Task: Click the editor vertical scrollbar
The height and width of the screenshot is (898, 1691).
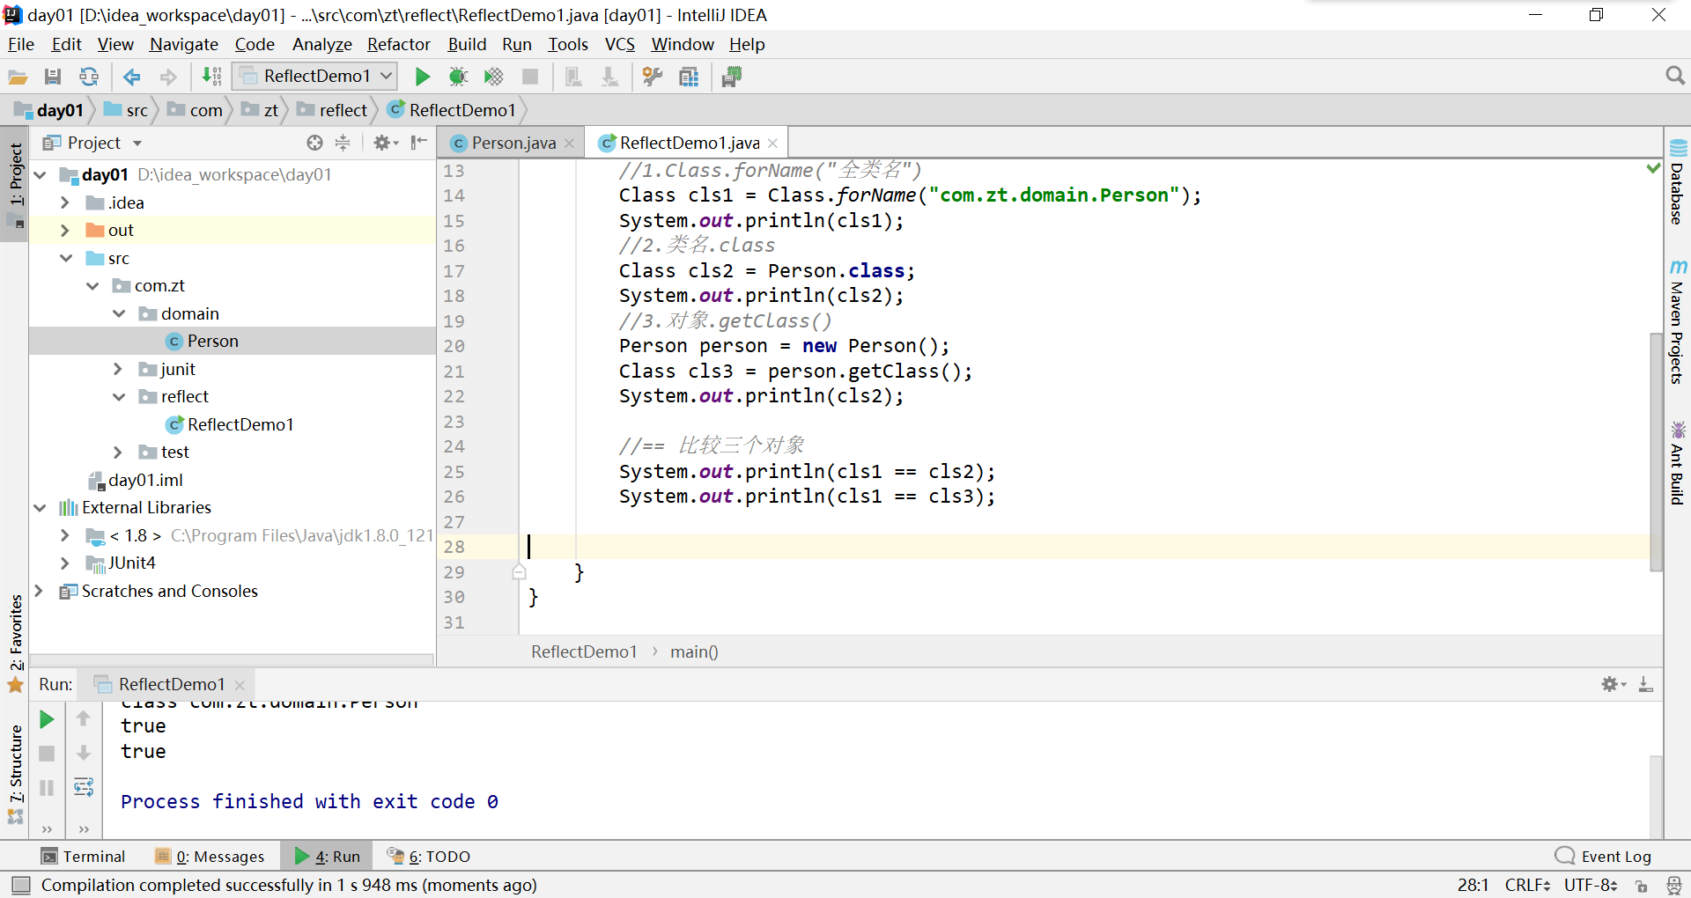Action: point(1656,452)
